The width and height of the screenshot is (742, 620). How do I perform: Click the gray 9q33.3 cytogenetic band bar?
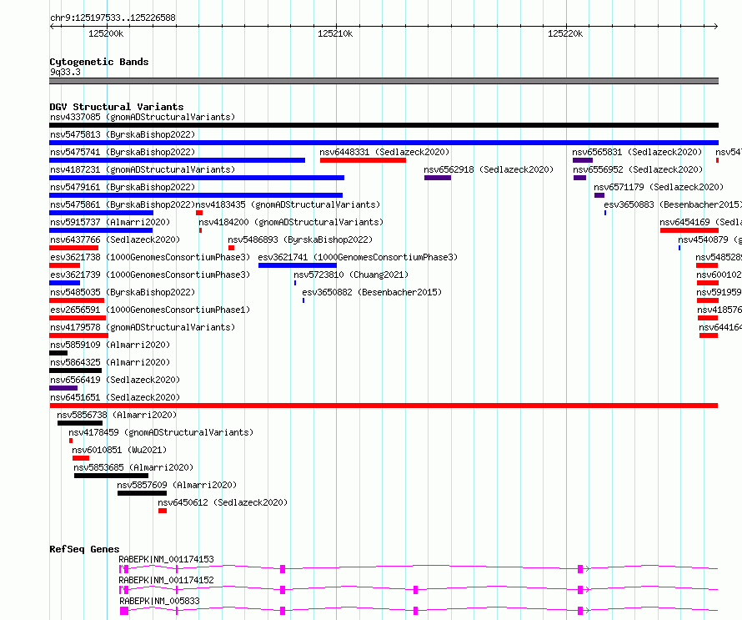coord(384,81)
